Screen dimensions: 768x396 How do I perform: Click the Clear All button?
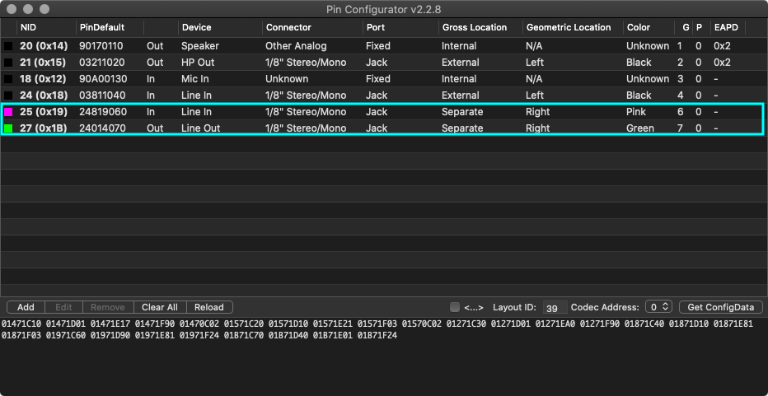(160, 307)
